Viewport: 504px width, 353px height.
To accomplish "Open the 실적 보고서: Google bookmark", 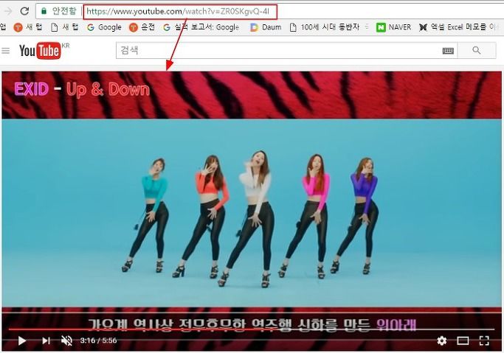I will click(201, 27).
